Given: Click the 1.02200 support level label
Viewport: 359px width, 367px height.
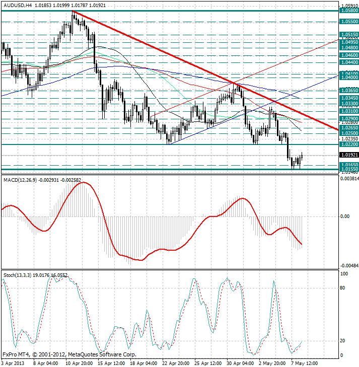Looking at the screenshot, I should pos(349,144).
